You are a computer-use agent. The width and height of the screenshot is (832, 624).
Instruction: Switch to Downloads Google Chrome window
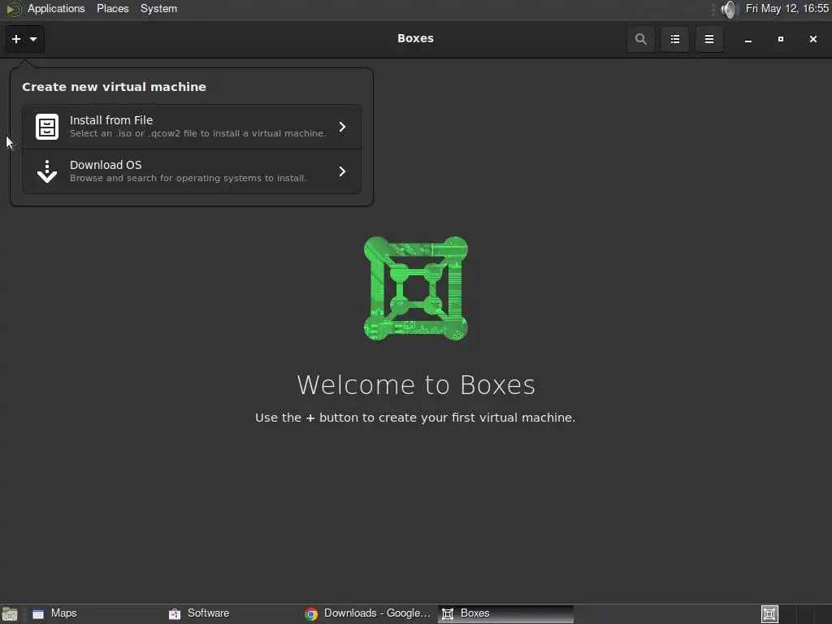(368, 613)
